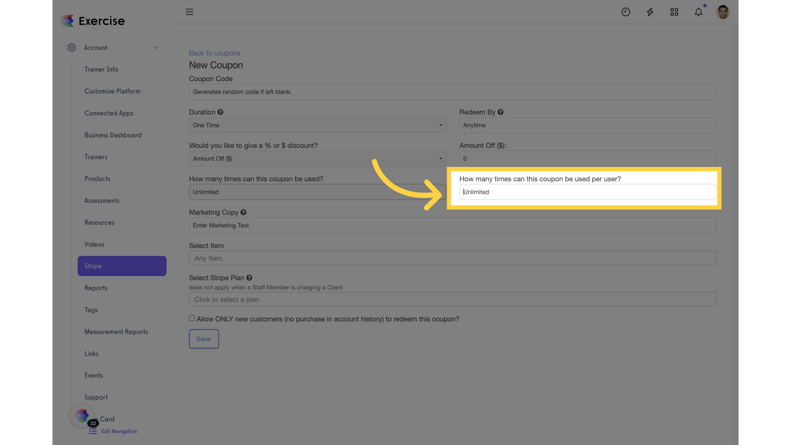Open Trainer Info in sidebar
The width and height of the screenshot is (791, 445).
101,69
